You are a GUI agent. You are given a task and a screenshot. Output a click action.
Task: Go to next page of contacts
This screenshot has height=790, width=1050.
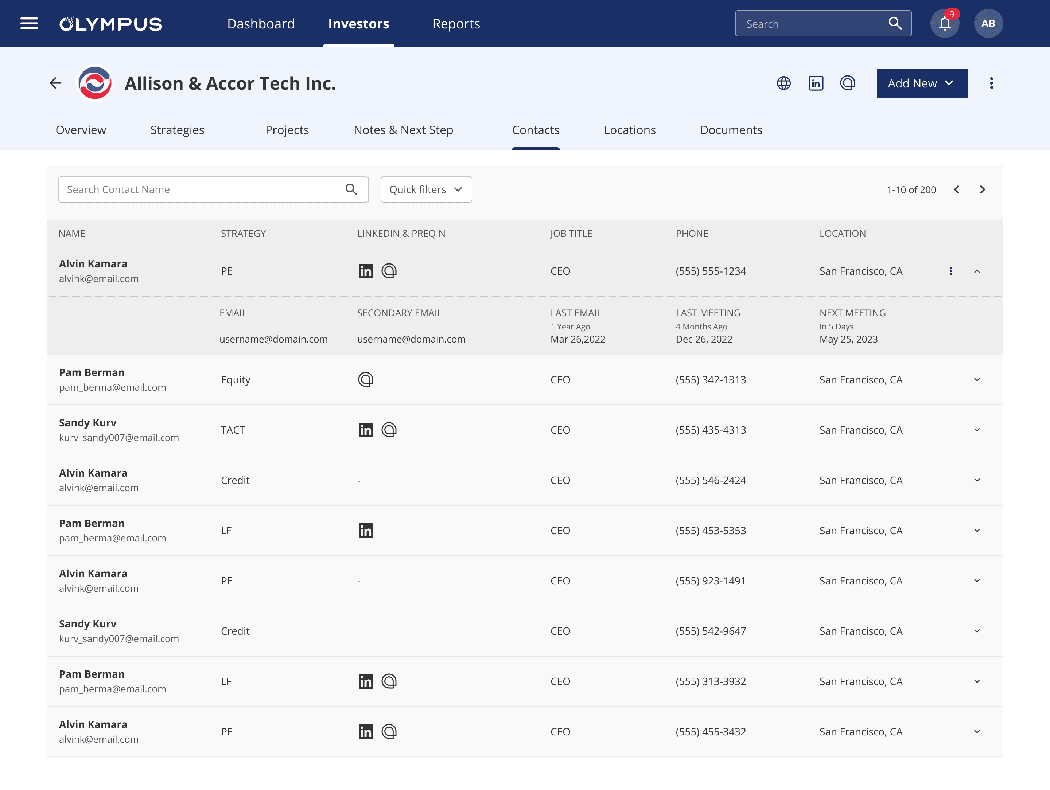pos(983,190)
